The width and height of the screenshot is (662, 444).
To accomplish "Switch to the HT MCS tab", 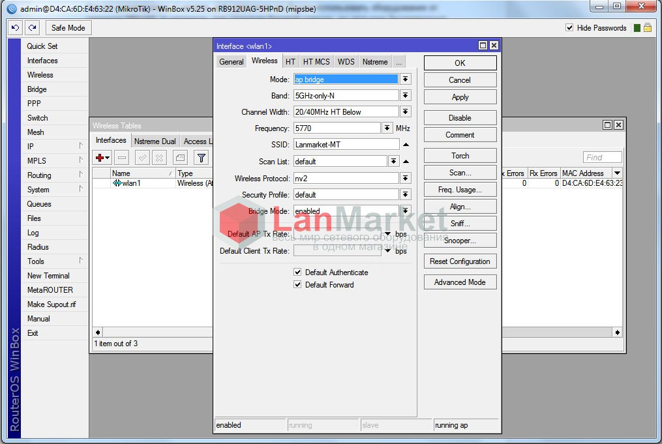I will coord(316,62).
